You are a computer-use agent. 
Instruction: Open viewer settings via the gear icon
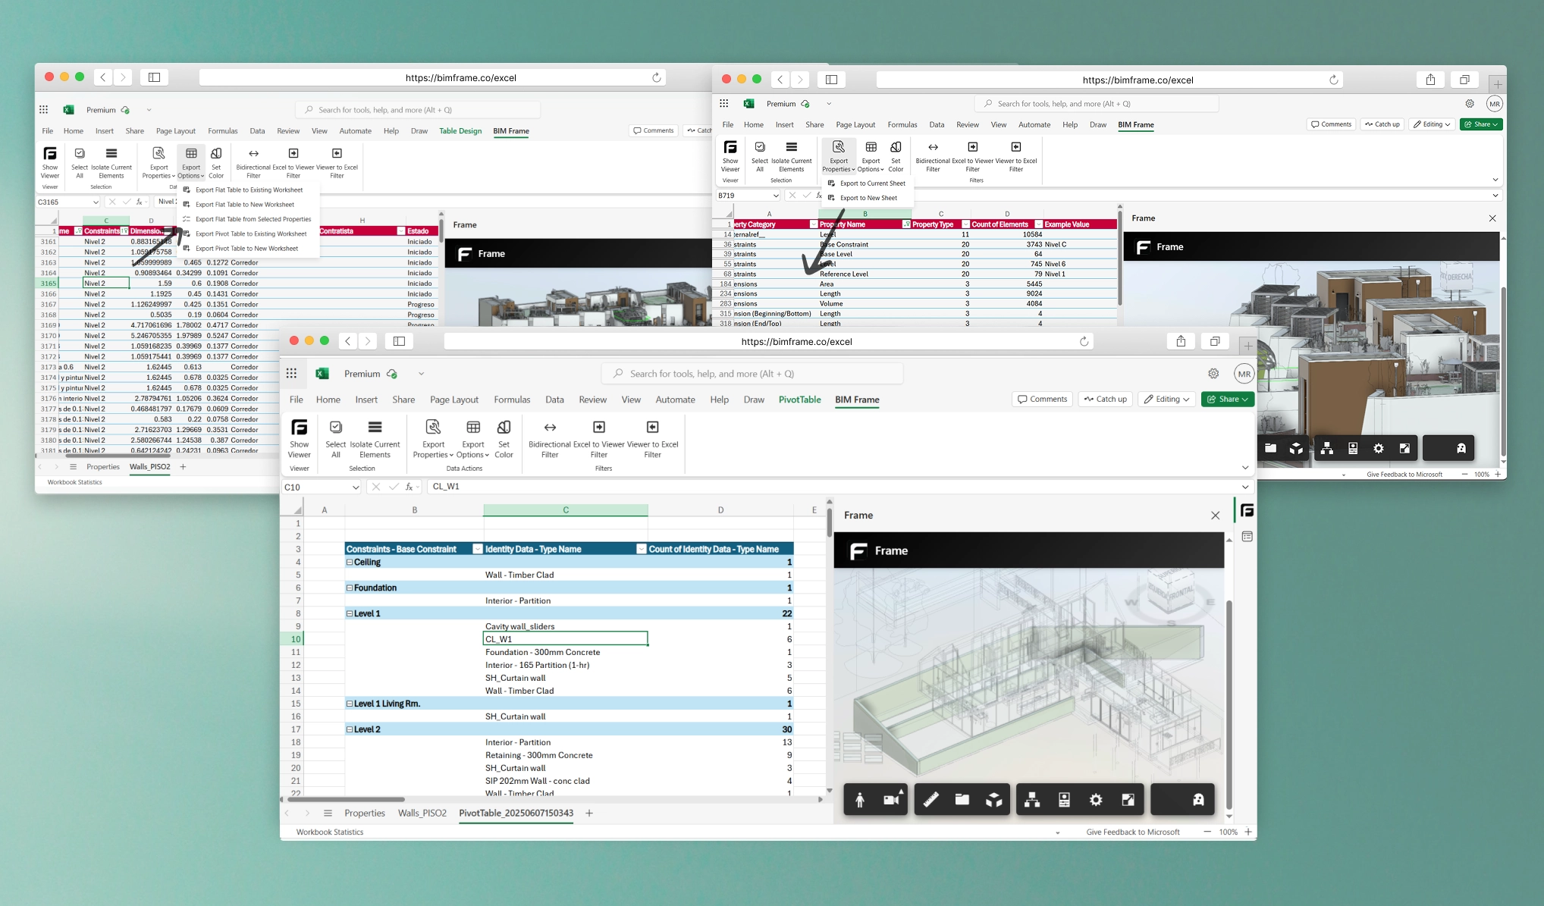click(x=1095, y=798)
